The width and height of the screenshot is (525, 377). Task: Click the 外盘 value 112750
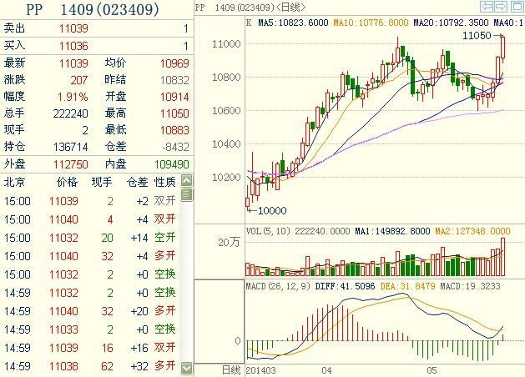coord(71,164)
